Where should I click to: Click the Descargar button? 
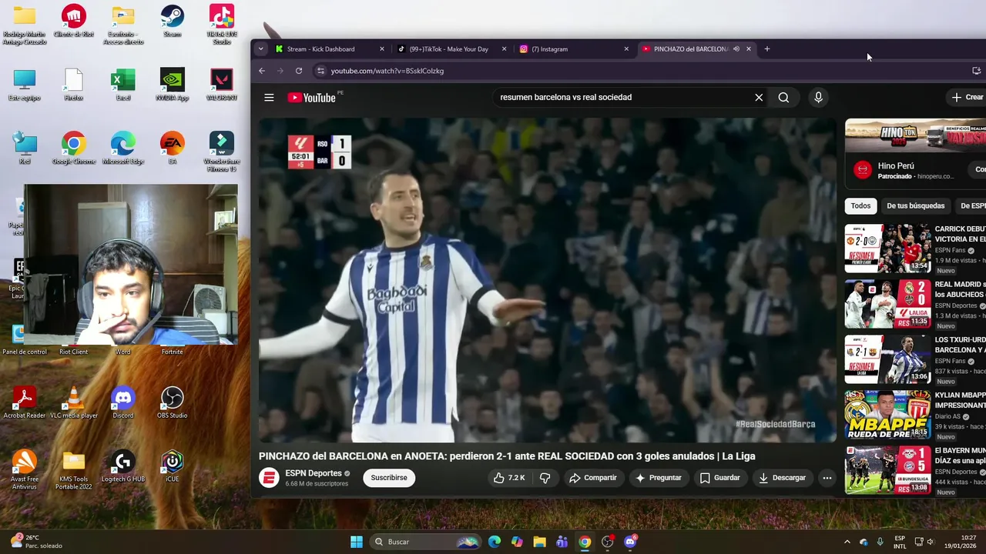pyautogui.click(x=782, y=478)
